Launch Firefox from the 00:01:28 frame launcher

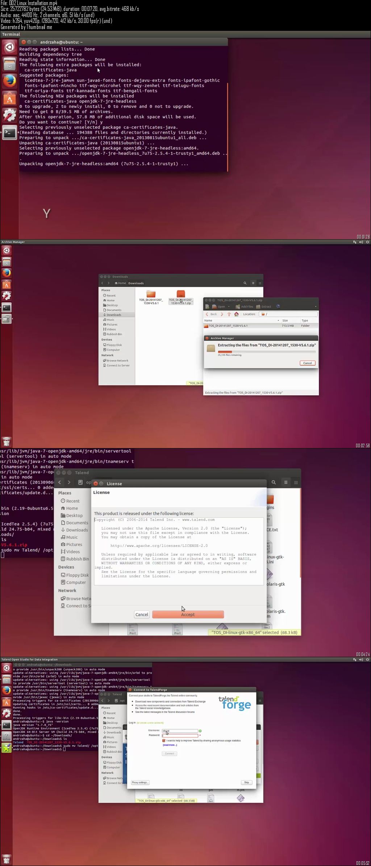9,81
